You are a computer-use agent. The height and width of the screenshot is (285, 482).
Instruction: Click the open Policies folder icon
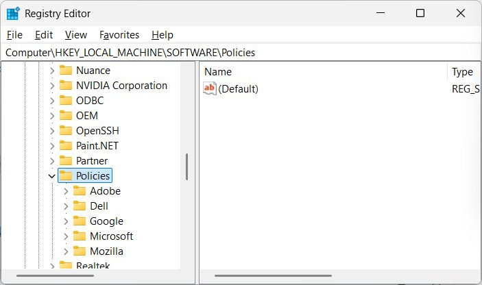coord(66,176)
